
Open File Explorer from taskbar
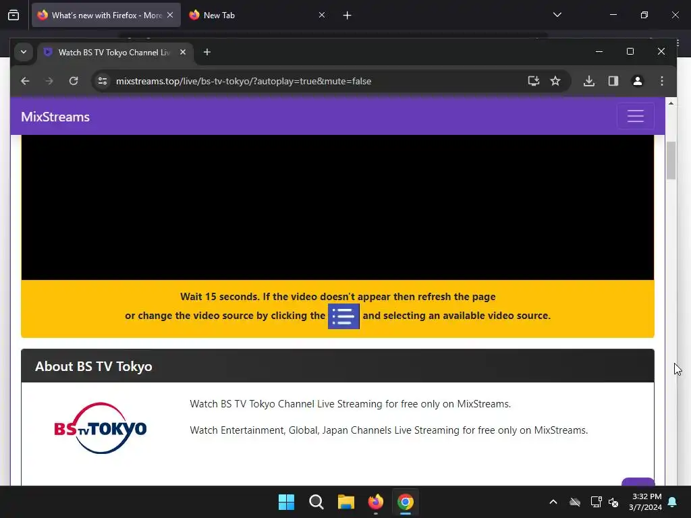pyautogui.click(x=346, y=502)
